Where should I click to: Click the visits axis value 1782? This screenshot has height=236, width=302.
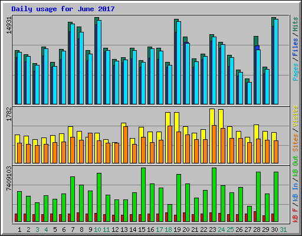point(9,114)
